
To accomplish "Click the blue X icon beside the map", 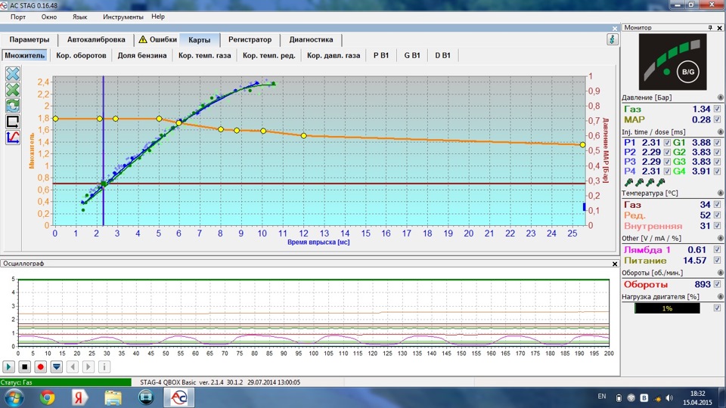I will (x=13, y=74).
